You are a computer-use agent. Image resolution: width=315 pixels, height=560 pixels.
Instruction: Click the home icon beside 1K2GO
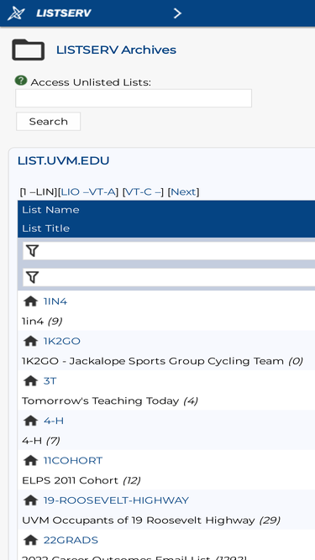(x=31, y=341)
